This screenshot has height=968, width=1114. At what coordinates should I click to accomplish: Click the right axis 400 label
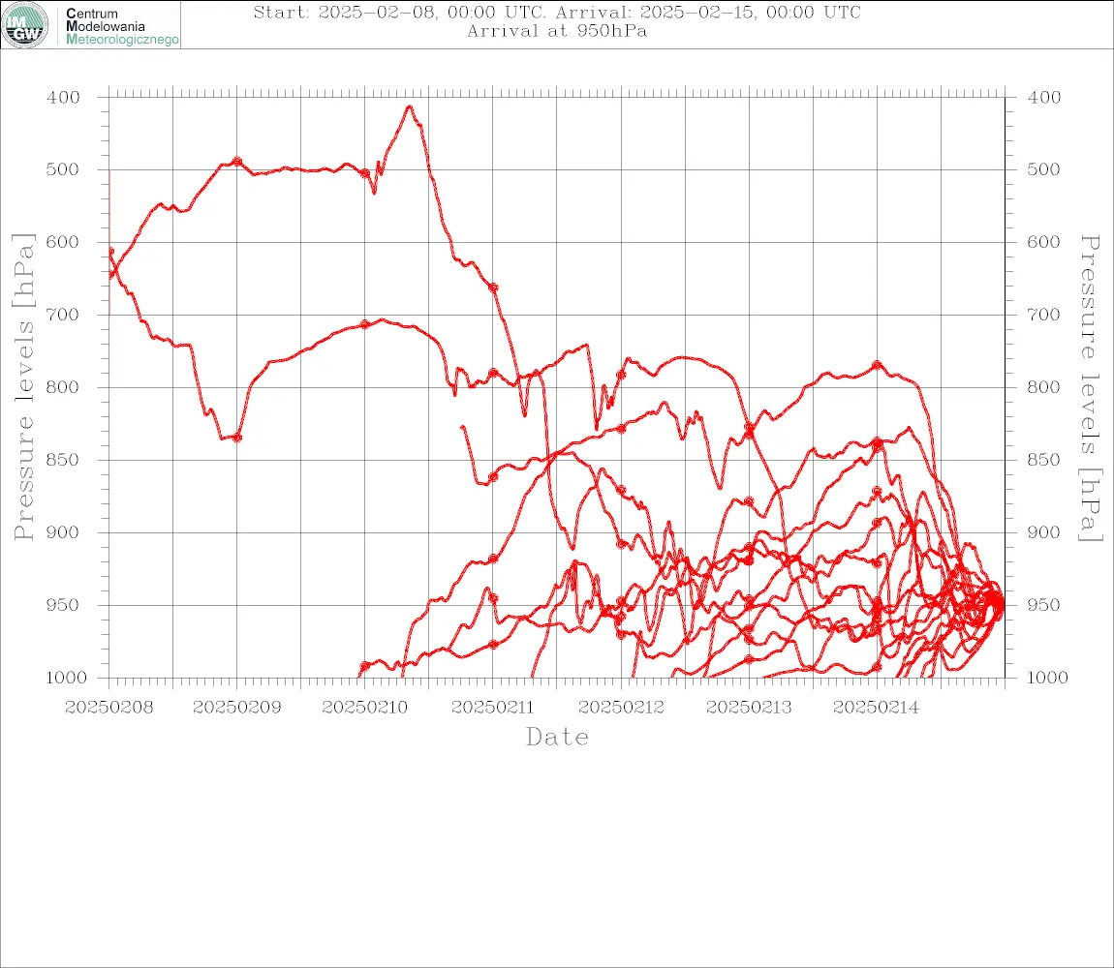pyautogui.click(x=1043, y=98)
